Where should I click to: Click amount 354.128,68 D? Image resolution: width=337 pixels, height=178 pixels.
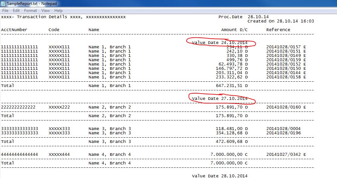pyautogui.click(x=232, y=133)
